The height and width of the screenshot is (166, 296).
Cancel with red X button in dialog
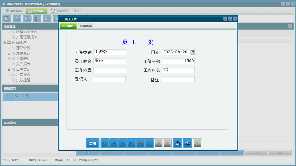point(167,143)
